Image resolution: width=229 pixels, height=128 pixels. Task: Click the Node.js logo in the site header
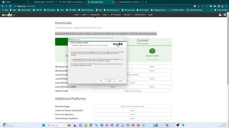(x=8, y=15)
